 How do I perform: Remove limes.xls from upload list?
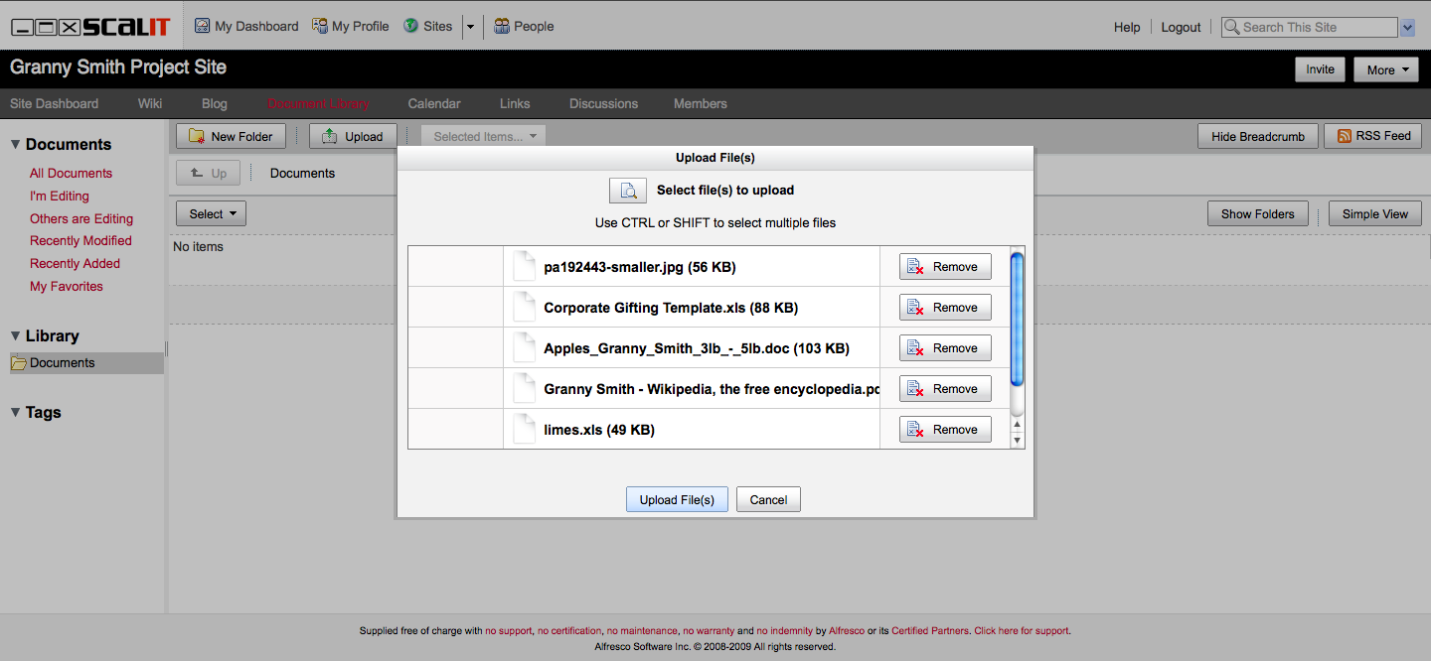(x=945, y=430)
